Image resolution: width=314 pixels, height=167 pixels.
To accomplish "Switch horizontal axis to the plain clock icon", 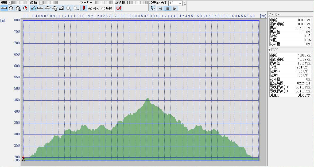I will coord(11,8).
